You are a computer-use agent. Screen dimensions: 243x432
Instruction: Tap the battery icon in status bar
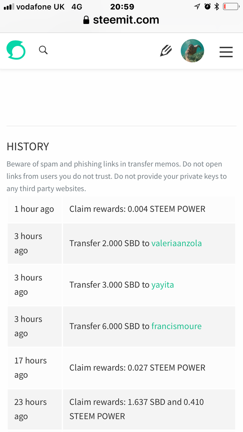tap(231, 6)
